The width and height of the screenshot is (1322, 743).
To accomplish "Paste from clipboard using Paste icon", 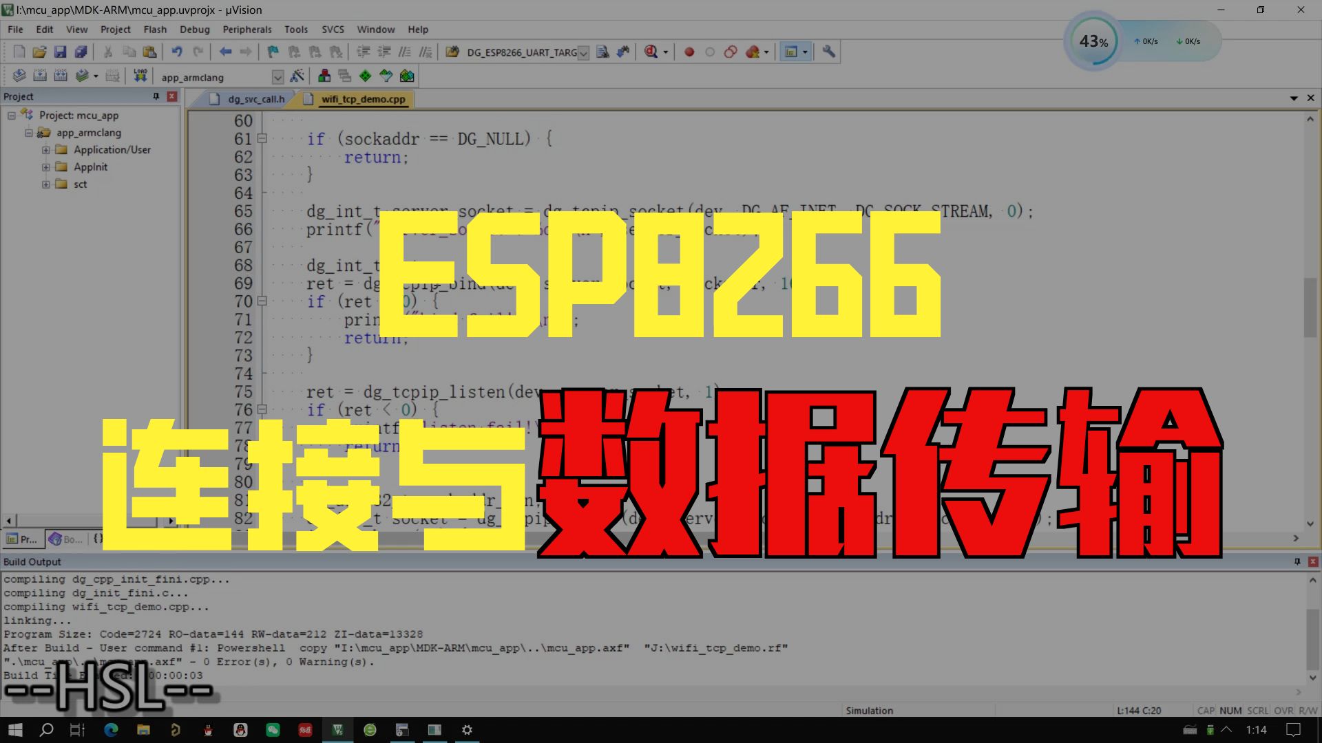I will [x=149, y=52].
